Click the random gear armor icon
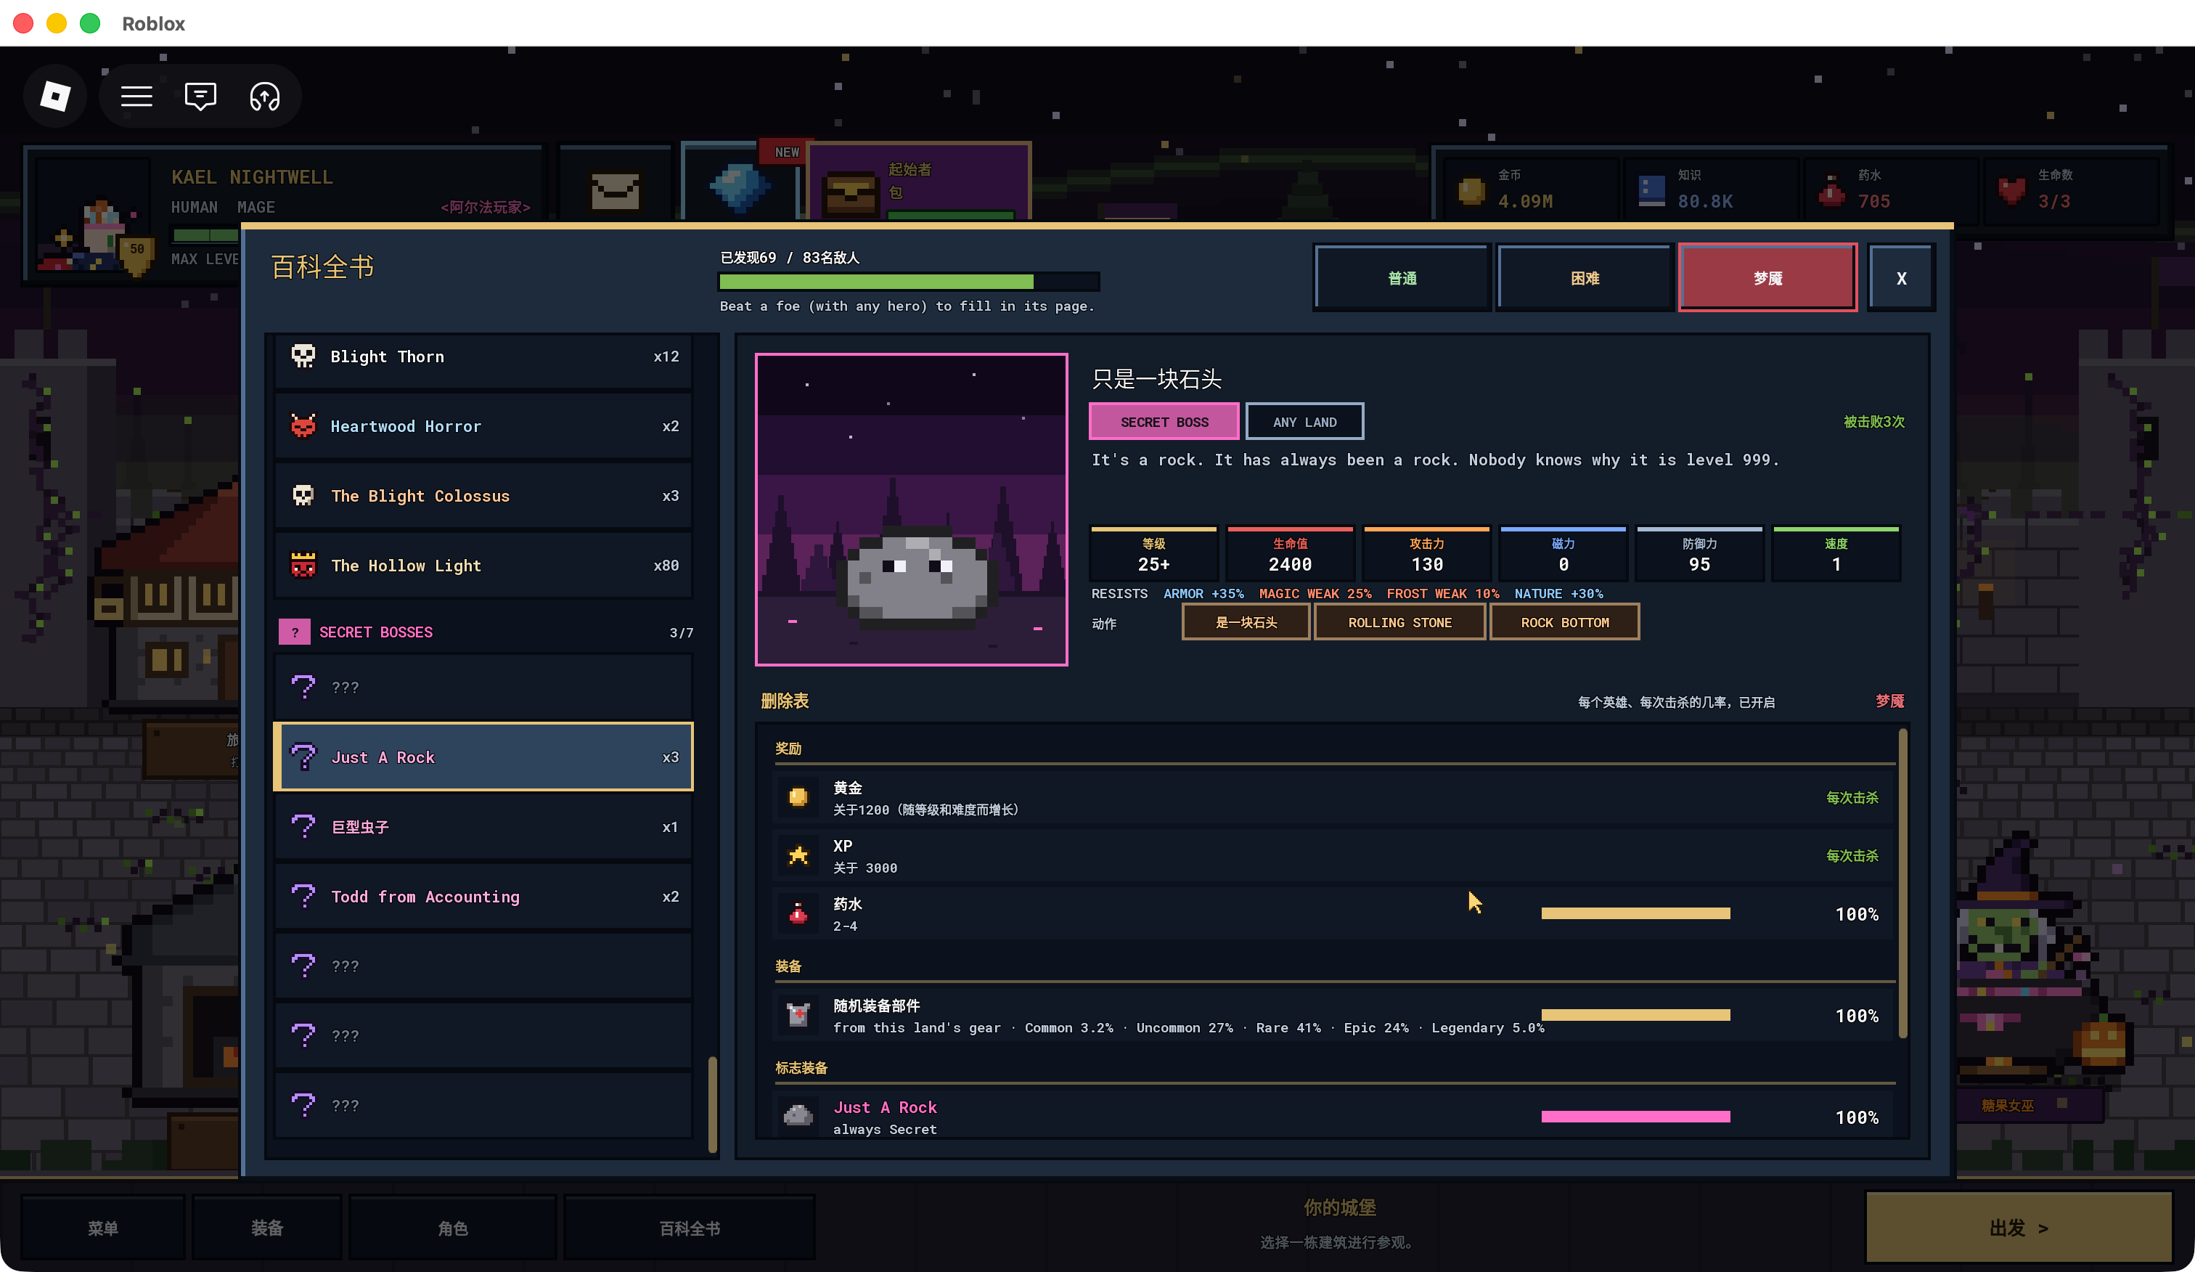The width and height of the screenshot is (2195, 1272). (x=798, y=1015)
